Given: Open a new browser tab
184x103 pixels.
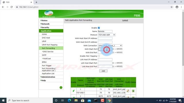Looking at the screenshot, I should 37,2.
